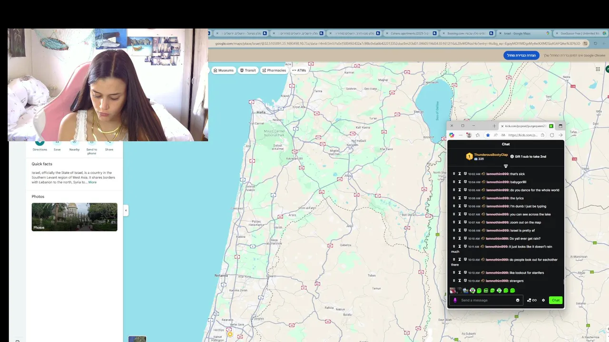
Task: Send Israel location to phone
Action: pyautogui.click(x=92, y=148)
